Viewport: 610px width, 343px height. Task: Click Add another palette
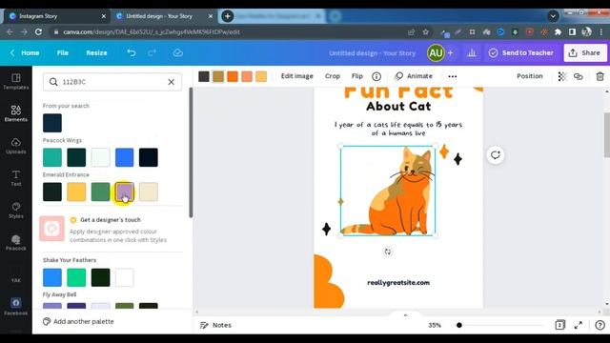pos(78,322)
